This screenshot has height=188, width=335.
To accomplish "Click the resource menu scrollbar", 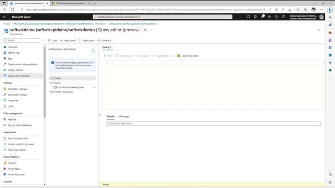I will 44,82.
